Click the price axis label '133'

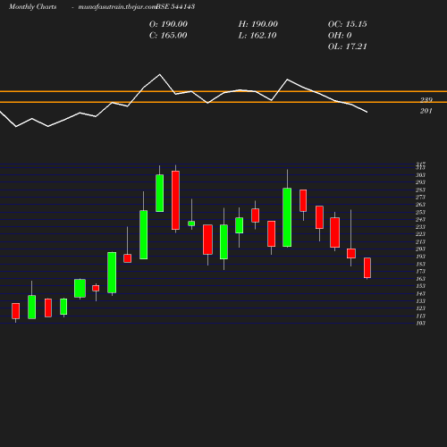[x=420, y=301]
